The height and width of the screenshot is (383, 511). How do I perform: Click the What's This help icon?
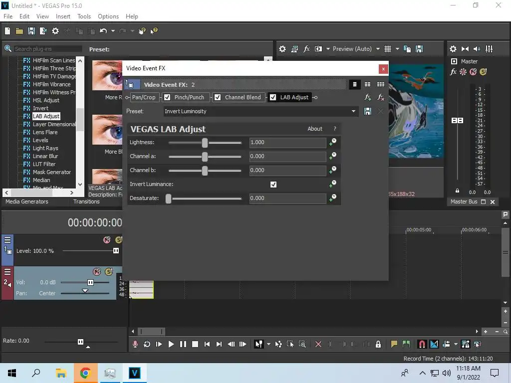pyautogui.click(x=154, y=31)
